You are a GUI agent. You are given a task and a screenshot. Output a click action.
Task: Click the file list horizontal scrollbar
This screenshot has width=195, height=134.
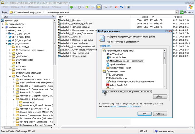pyautogui.click(x=125, y=127)
